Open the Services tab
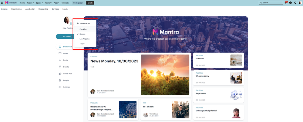303x122 pixels. (x=55, y=9)
